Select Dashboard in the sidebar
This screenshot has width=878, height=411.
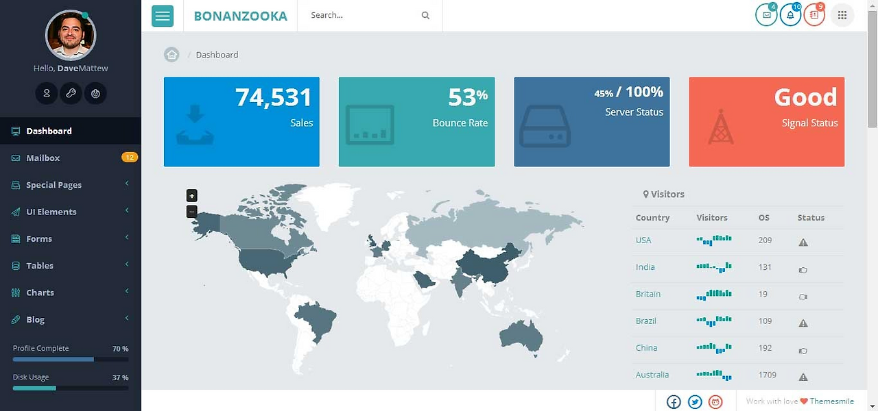tap(70, 131)
